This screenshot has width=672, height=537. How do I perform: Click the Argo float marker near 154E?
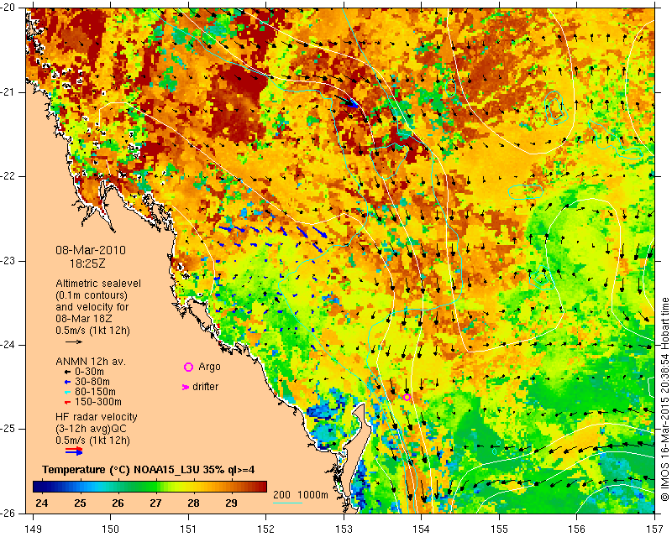(407, 398)
